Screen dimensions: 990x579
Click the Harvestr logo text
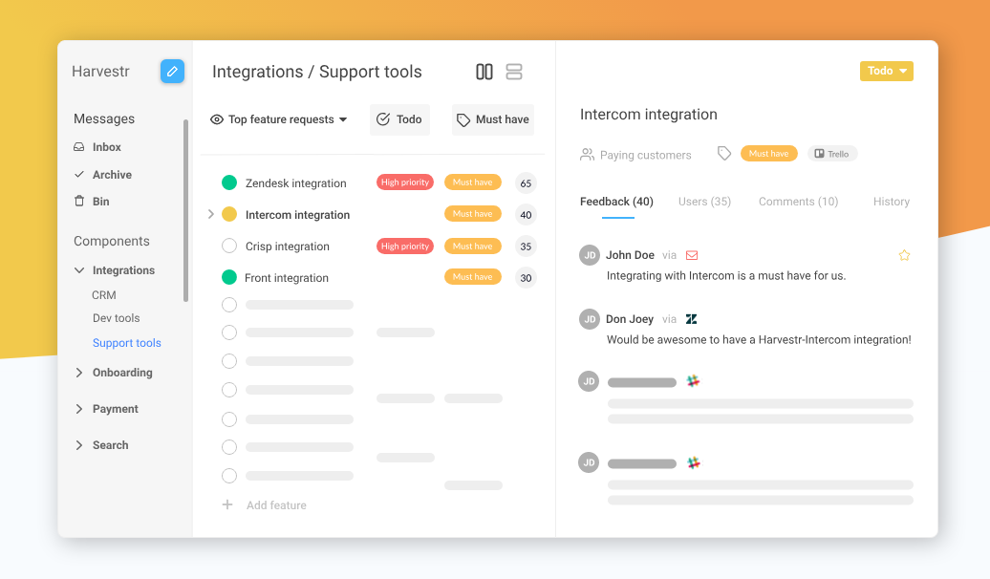click(x=100, y=72)
